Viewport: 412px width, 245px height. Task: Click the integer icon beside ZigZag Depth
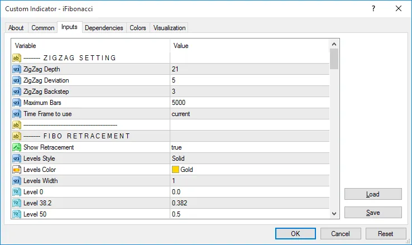(x=17, y=69)
